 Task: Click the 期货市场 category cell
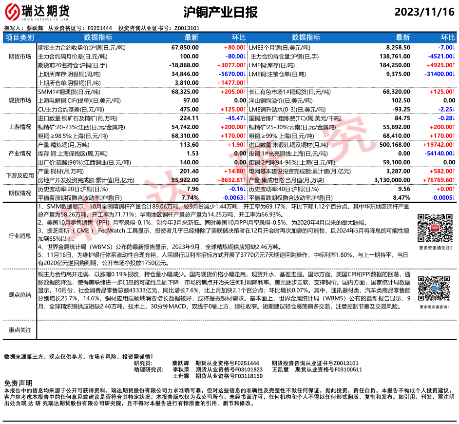click(19, 57)
